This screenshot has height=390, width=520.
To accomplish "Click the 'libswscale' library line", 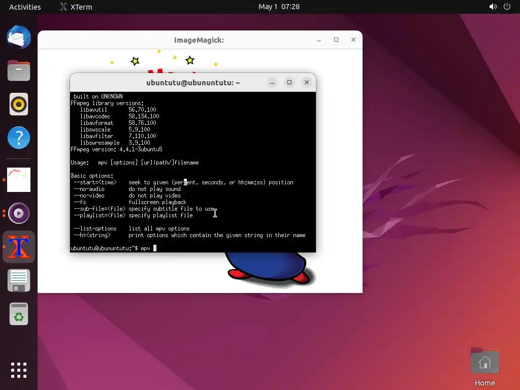I will coord(115,129).
